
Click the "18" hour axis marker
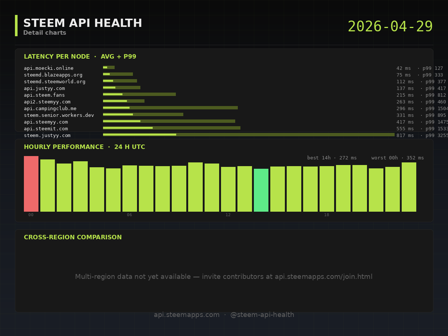(327, 215)
